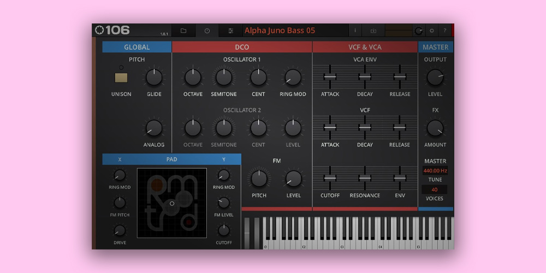Image resolution: width=546 pixels, height=273 pixels.
Task: Click the Master Output Level knob
Action: click(435, 78)
